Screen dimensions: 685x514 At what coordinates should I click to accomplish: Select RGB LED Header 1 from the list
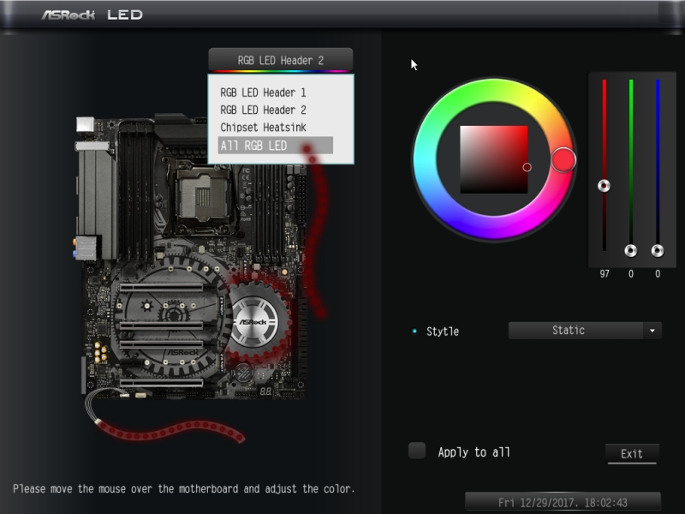coord(263,93)
